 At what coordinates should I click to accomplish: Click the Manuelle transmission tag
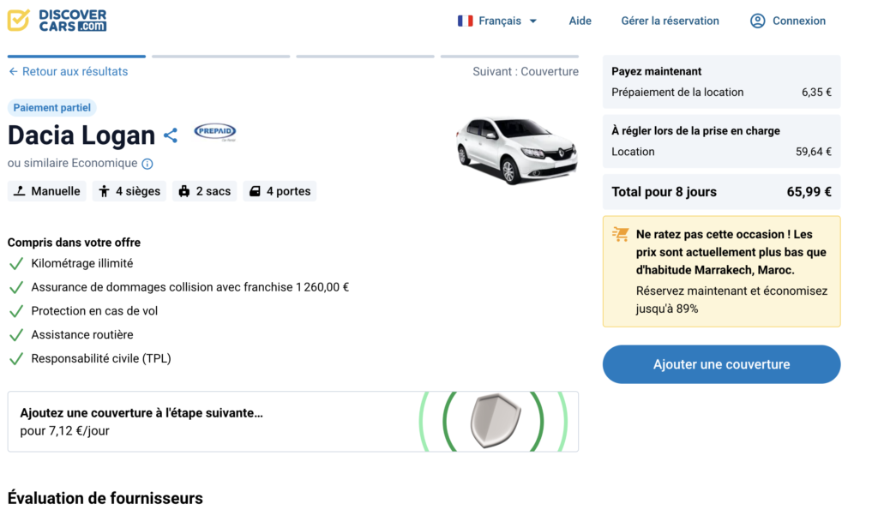pyautogui.click(x=48, y=191)
